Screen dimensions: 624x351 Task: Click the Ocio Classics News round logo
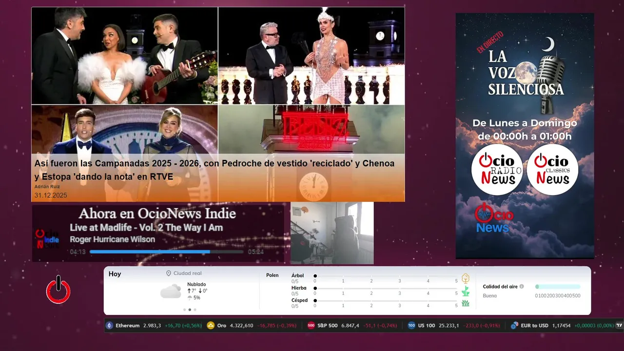[x=552, y=170]
